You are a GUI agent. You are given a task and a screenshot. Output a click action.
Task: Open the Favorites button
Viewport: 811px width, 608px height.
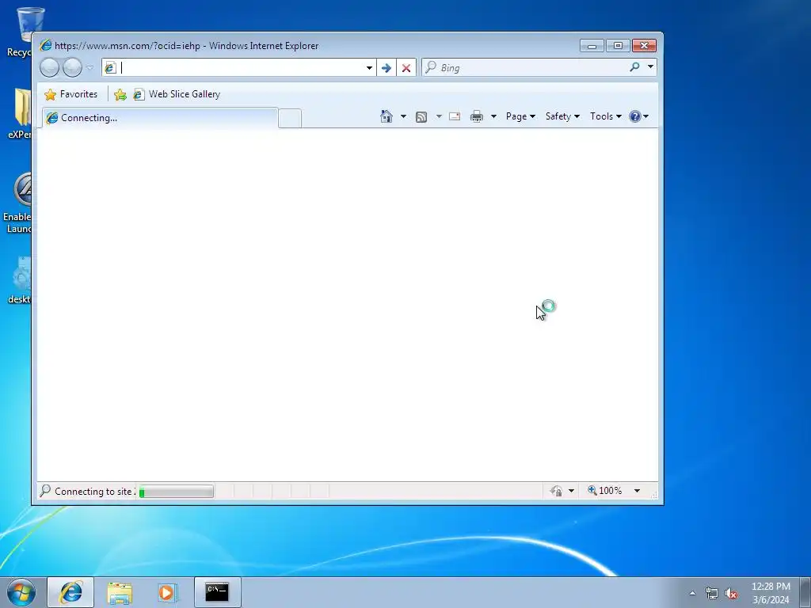point(71,94)
